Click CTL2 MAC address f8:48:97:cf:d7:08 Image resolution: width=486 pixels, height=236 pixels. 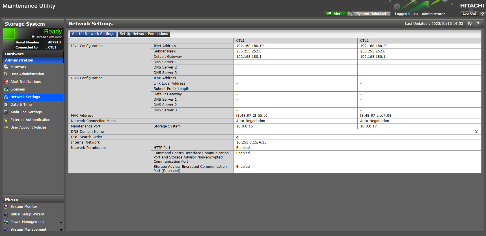(376, 116)
